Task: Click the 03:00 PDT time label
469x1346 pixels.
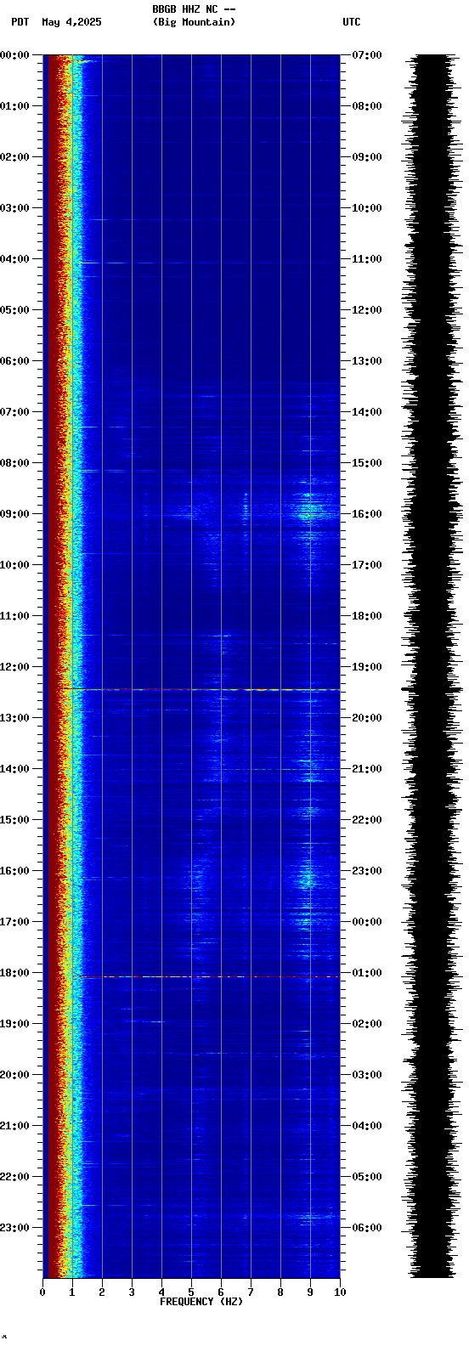Action: 15,208
